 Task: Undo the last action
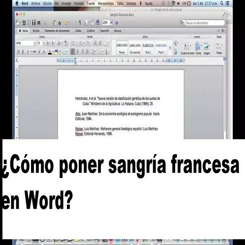(x=66, y=23)
